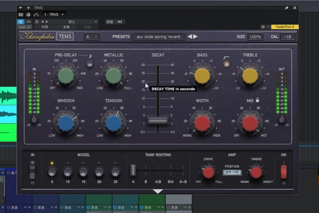
Task: Flip the IN stereo/mono switch
Action: coord(32,172)
